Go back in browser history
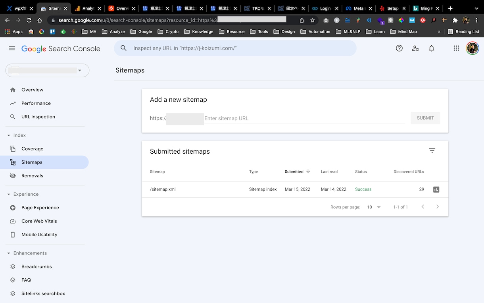Image resolution: width=484 pixels, height=303 pixels. [x=8, y=20]
